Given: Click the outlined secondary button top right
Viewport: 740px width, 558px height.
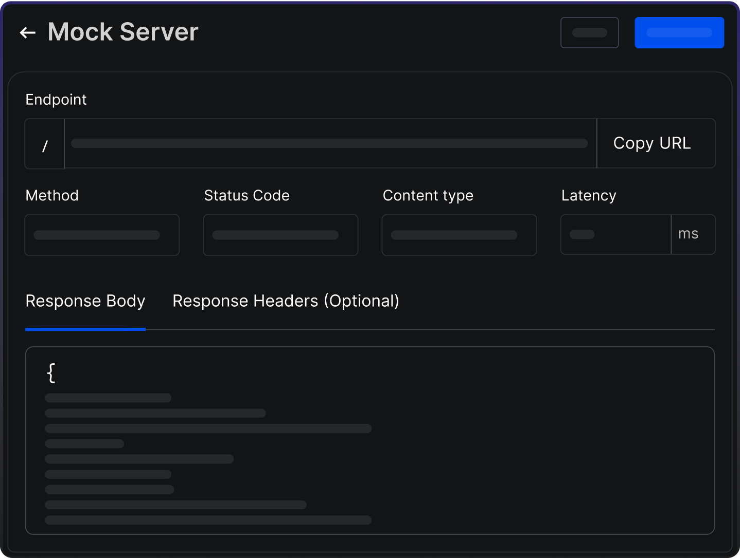Looking at the screenshot, I should point(589,32).
